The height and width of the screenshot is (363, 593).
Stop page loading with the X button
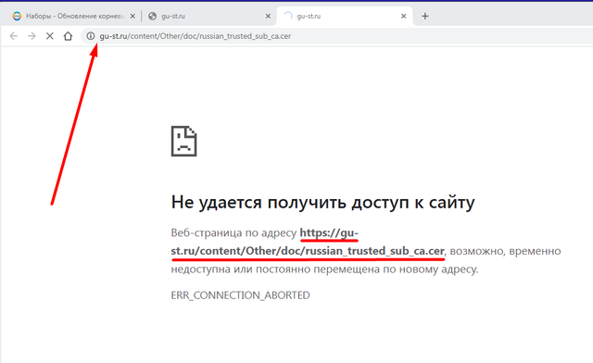click(49, 36)
